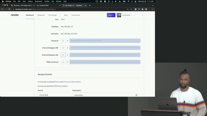Click the volume icon in the menu bar
The width and height of the screenshot is (207, 116).
click(116, 1)
